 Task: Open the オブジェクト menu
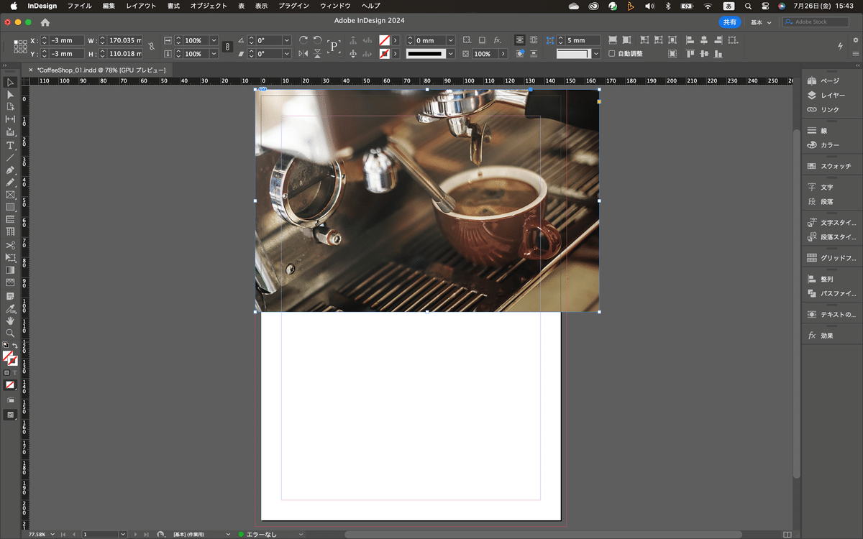tap(209, 6)
